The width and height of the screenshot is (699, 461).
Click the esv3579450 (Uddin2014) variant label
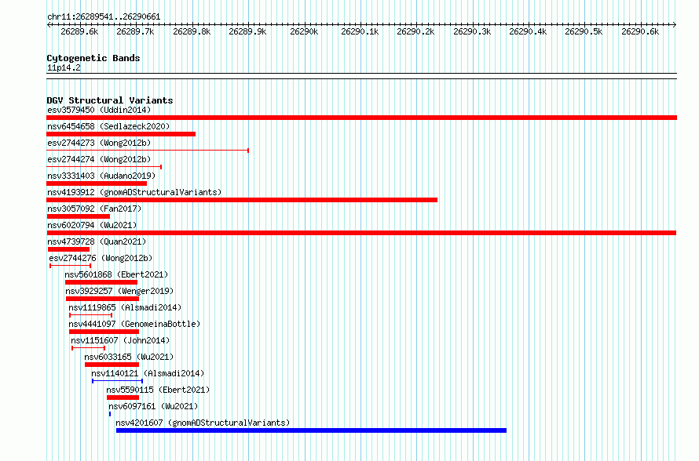(x=99, y=110)
